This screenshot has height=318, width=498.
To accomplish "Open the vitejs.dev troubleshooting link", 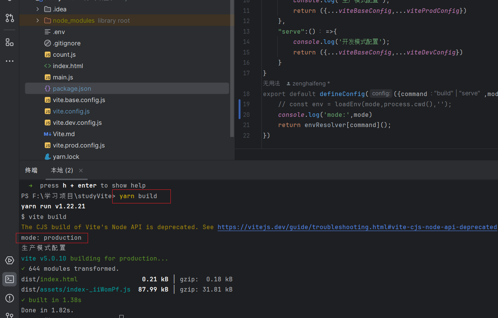I will 357,227.
